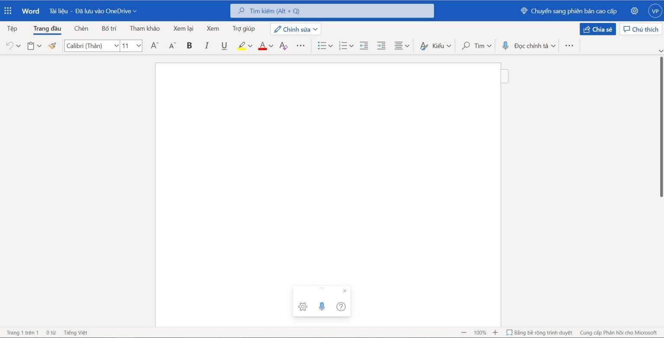The height and width of the screenshot is (338, 664).
Task: Underline the selected text
Action: point(224,45)
